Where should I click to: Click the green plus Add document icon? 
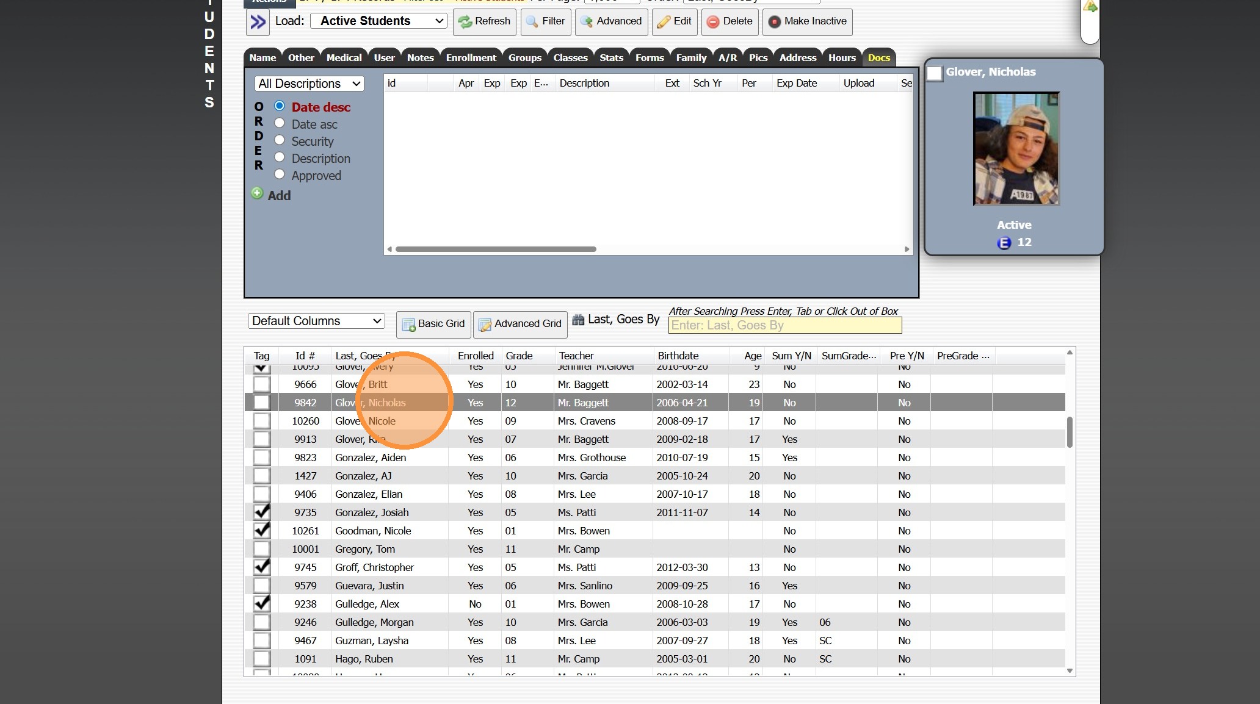pyautogui.click(x=258, y=194)
